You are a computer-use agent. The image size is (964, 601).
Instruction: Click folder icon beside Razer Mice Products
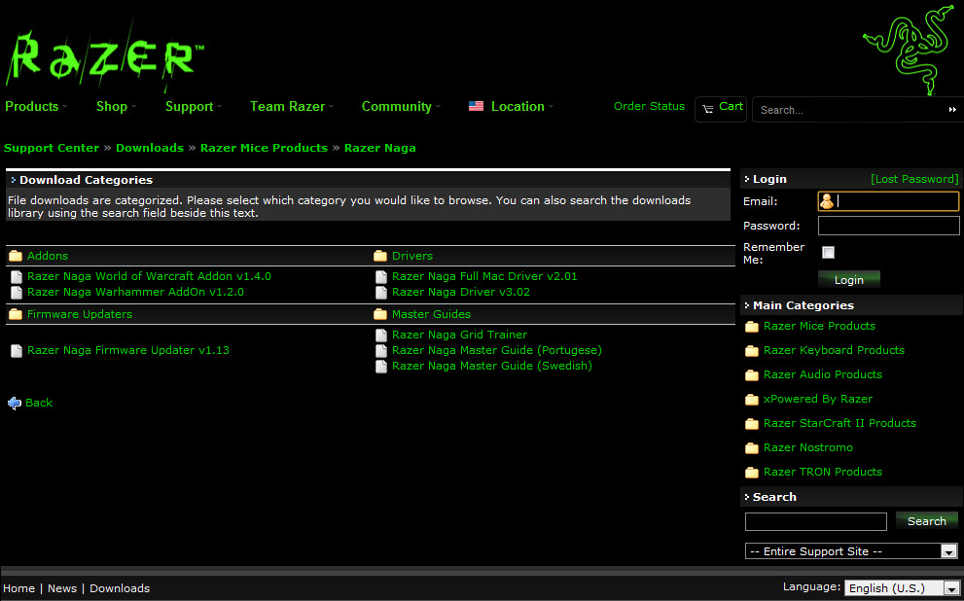751,327
